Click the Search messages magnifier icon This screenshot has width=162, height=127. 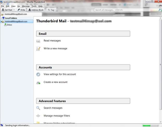(x=38, y=108)
